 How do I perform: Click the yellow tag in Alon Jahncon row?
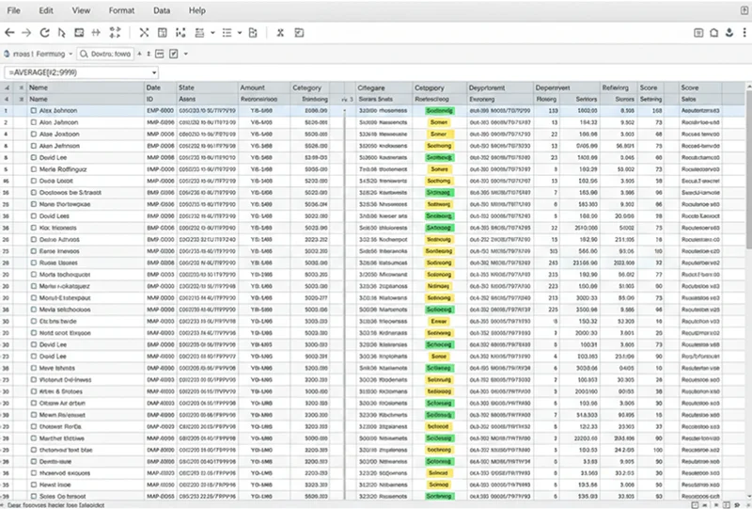(x=438, y=122)
